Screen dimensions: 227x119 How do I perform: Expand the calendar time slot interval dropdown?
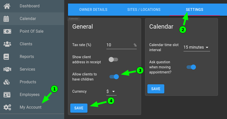tap(197, 47)
